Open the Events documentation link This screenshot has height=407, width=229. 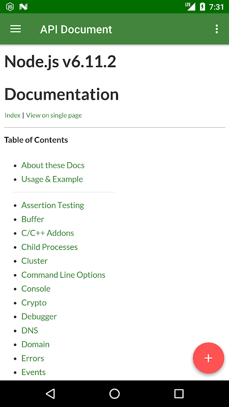point(34,372)
